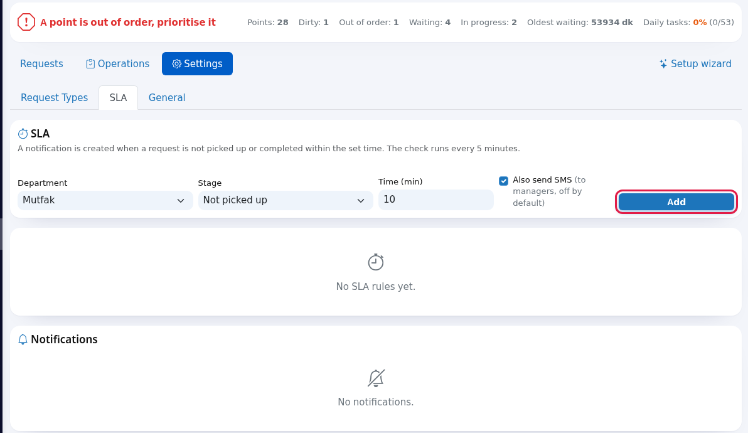Click the Dirty: 1 statistic
The height and width of the screenshot is (433, 748).
(x=313, y=23)
